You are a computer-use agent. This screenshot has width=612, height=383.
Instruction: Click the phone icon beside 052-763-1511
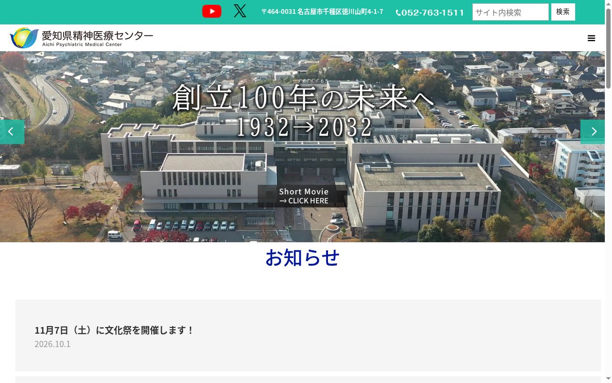tap(398, 13)
